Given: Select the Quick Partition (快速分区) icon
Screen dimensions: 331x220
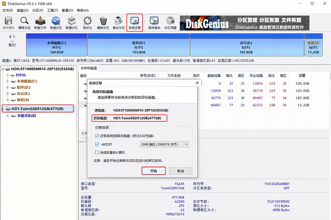Looking at the screenshot, I should [56, 23].
